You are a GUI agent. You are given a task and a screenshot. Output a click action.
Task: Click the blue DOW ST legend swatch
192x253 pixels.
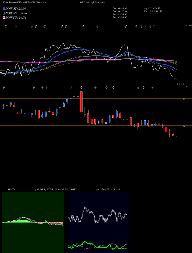click(4, 8)
